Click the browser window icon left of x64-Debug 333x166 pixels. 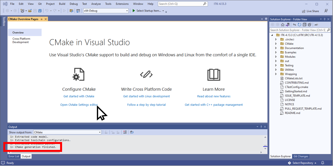click(x=78, y=11)
